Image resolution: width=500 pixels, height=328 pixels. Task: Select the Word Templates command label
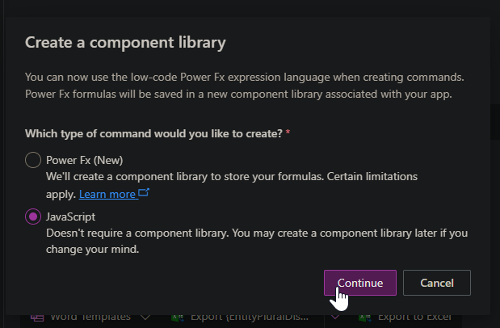click(x=90, y=317)
